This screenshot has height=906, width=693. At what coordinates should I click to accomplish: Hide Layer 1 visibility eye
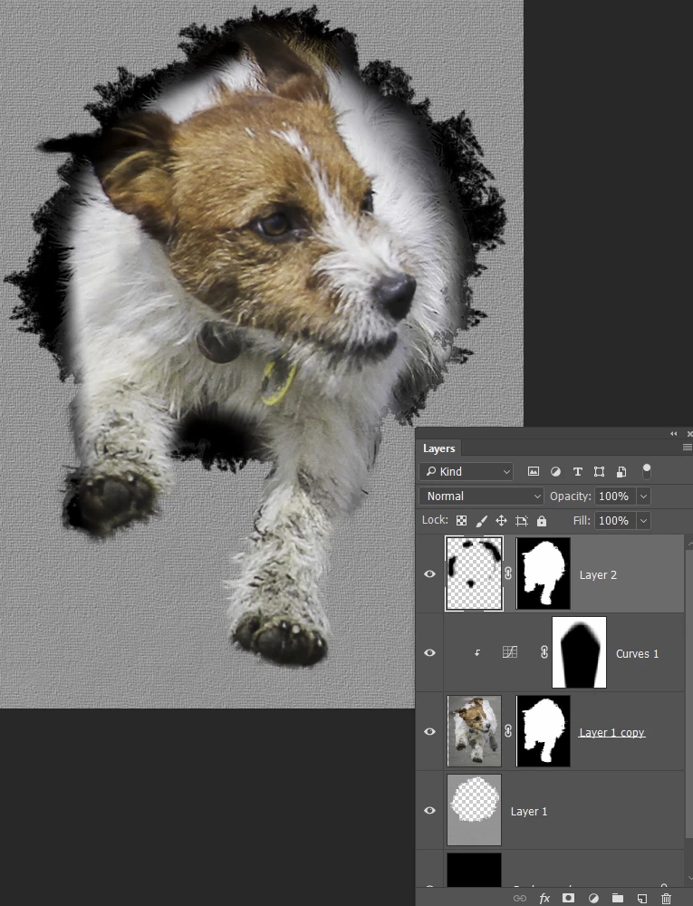[429, 810]
